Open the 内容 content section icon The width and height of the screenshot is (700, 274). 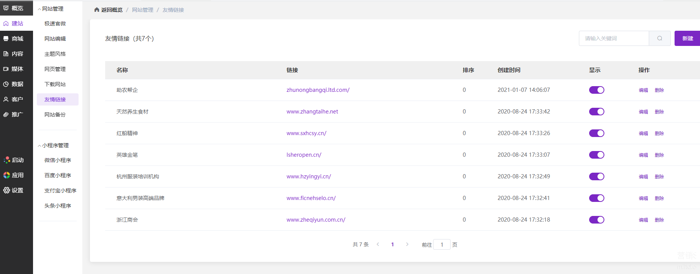tap(6, 54)
